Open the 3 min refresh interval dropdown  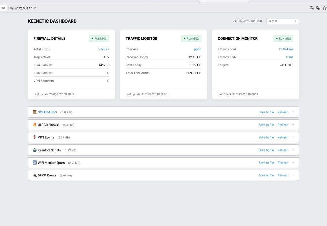[283, 21]
